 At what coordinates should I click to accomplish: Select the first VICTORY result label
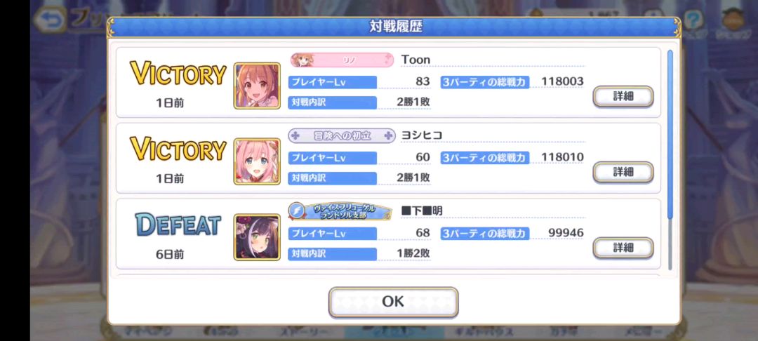click(178, 74)
